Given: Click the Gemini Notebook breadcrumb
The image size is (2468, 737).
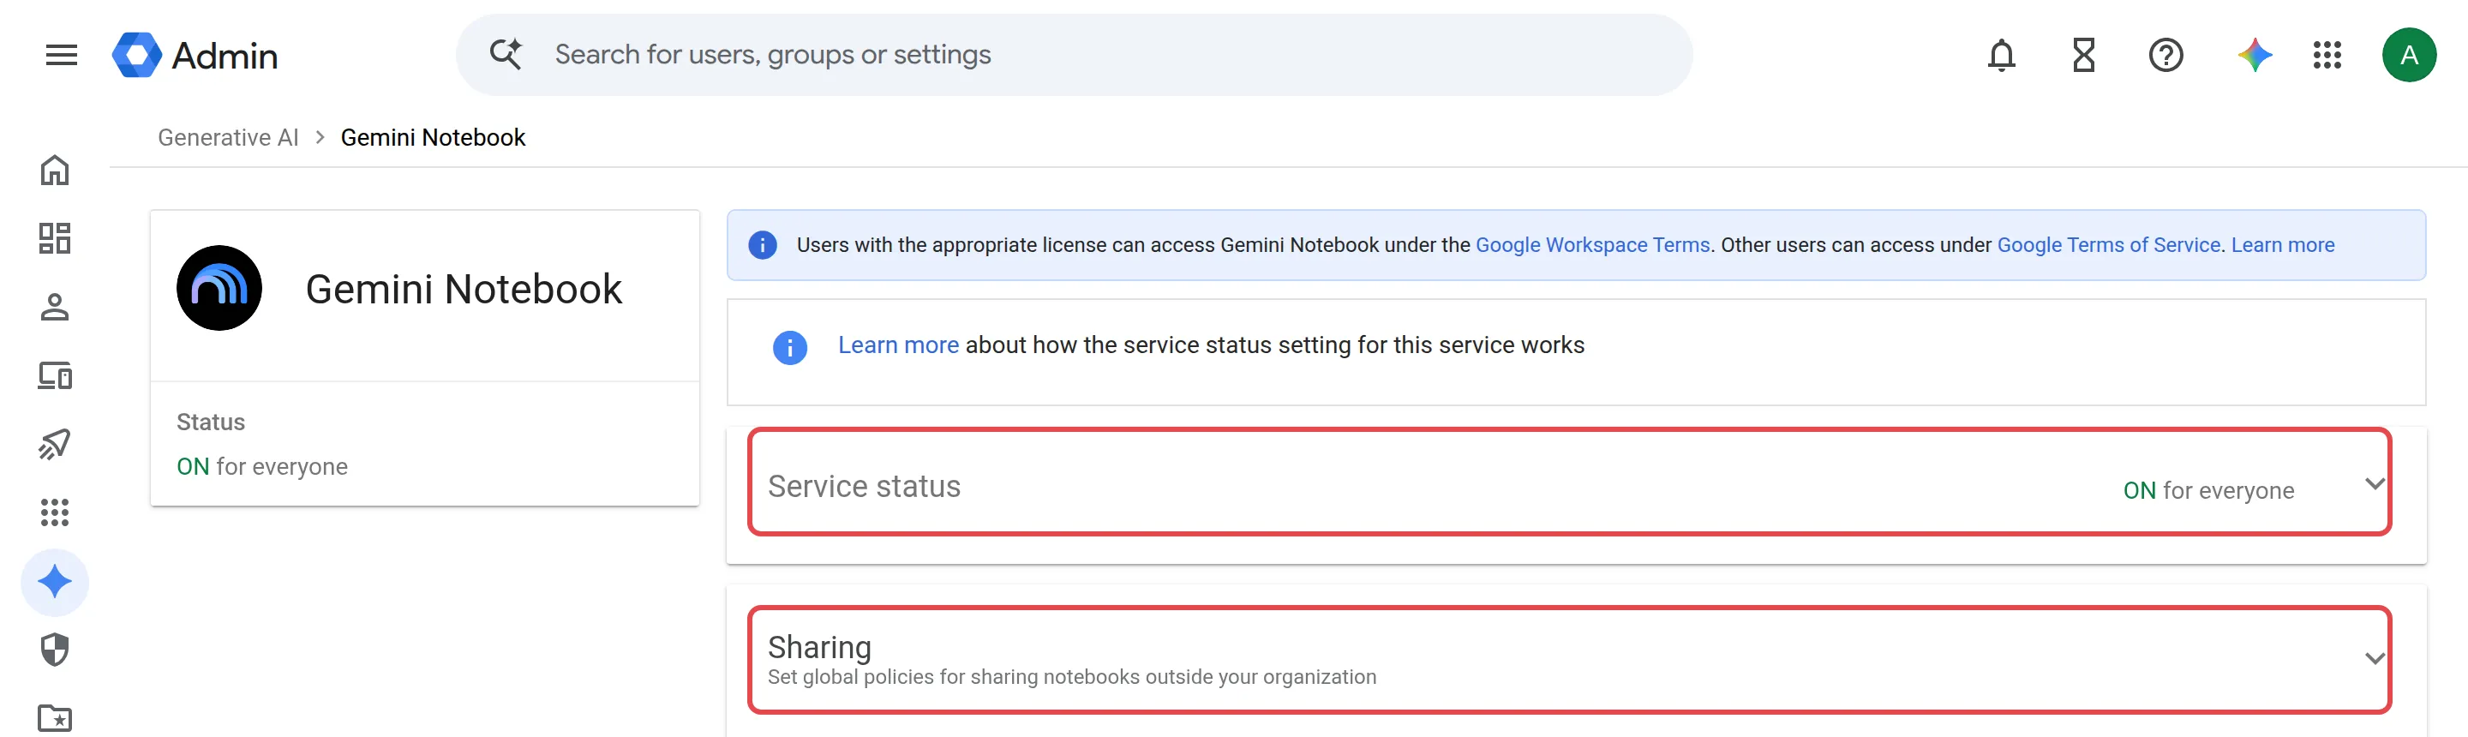Looking at the screenshot, I should (433, 137).
